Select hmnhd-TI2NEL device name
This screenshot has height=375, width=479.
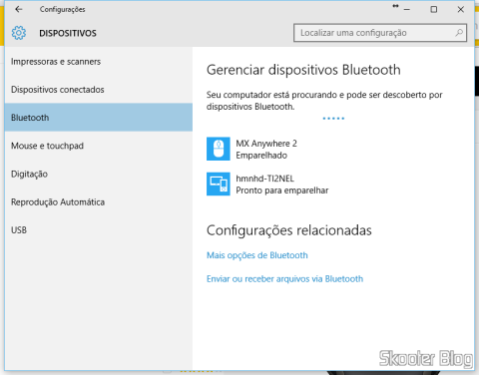point(265,179)
